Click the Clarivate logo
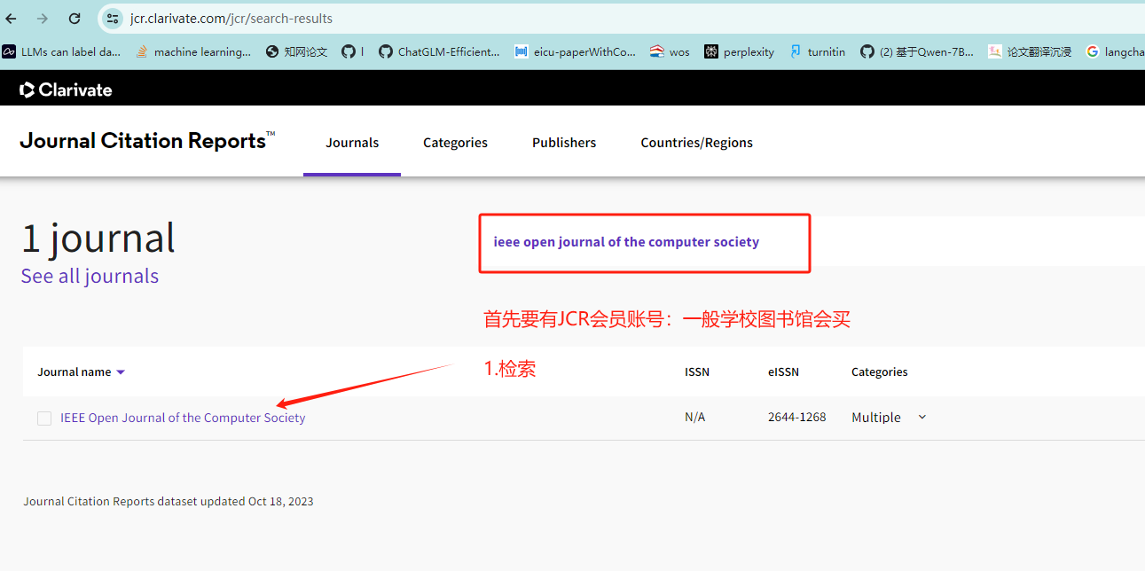The image size is (1145, 571). pos(66,90)
